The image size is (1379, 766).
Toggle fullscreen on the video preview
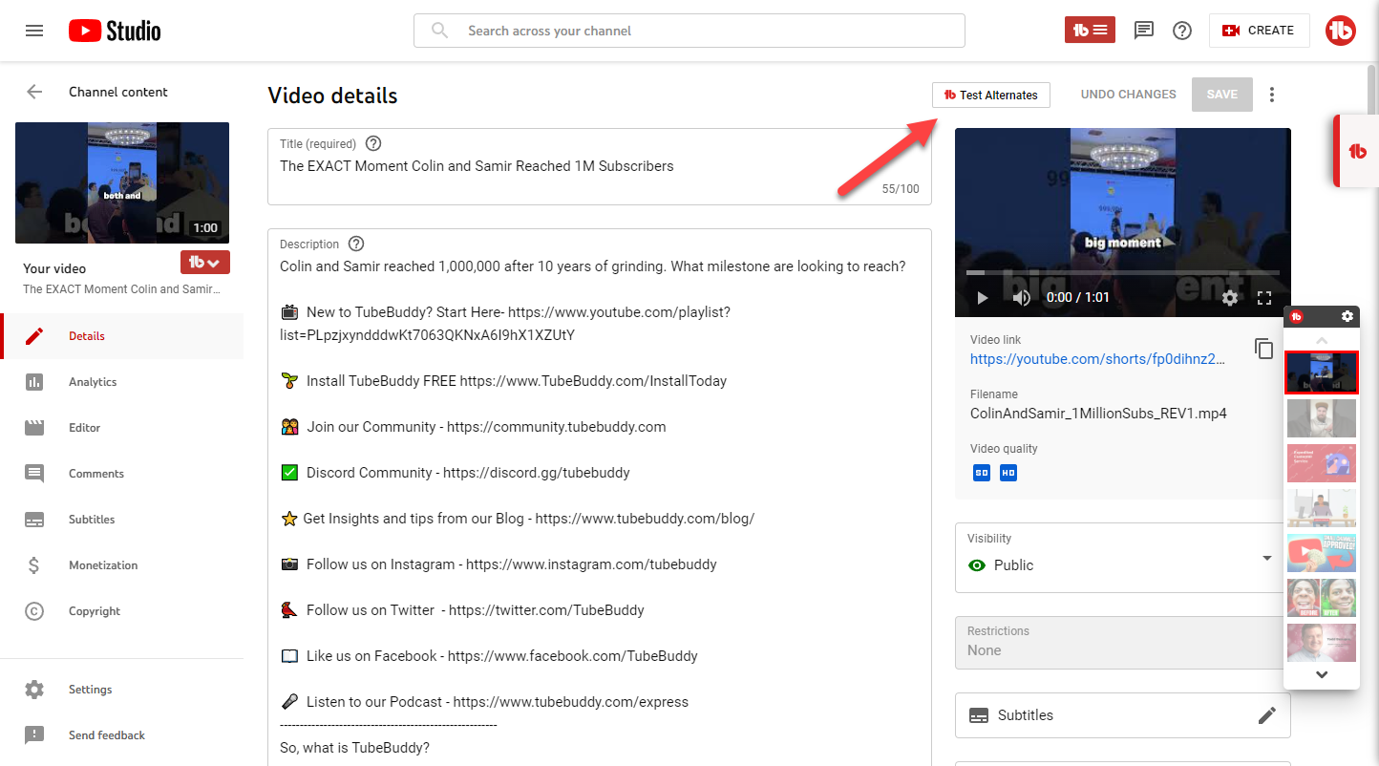click(1263, 297)
